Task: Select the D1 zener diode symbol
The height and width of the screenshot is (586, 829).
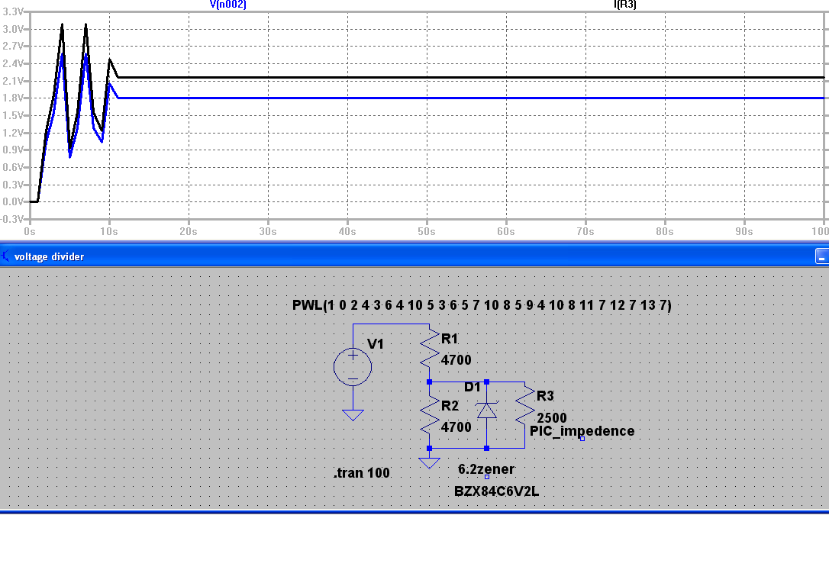Action: point(487,410)
